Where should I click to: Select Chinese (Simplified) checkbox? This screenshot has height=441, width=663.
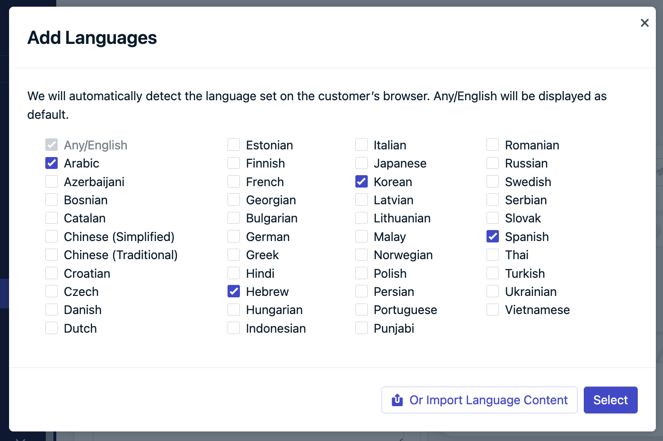click(x=52, y=237)
